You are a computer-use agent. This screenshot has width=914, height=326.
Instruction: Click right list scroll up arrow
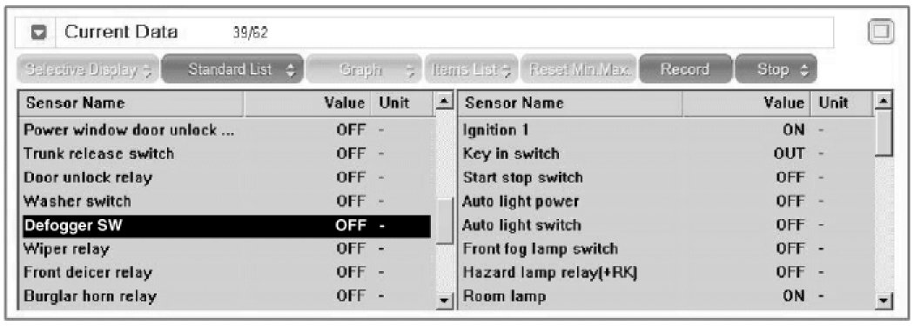(x=884, y=102)
